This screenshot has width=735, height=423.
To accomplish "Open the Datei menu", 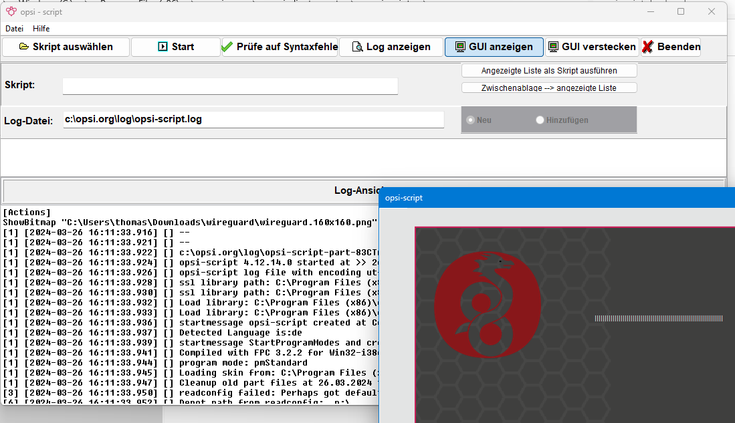I will [14, 29].
